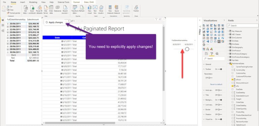259x126 pixels.
Task: Click the date slicer slider handle
Action: coord(187,49)
